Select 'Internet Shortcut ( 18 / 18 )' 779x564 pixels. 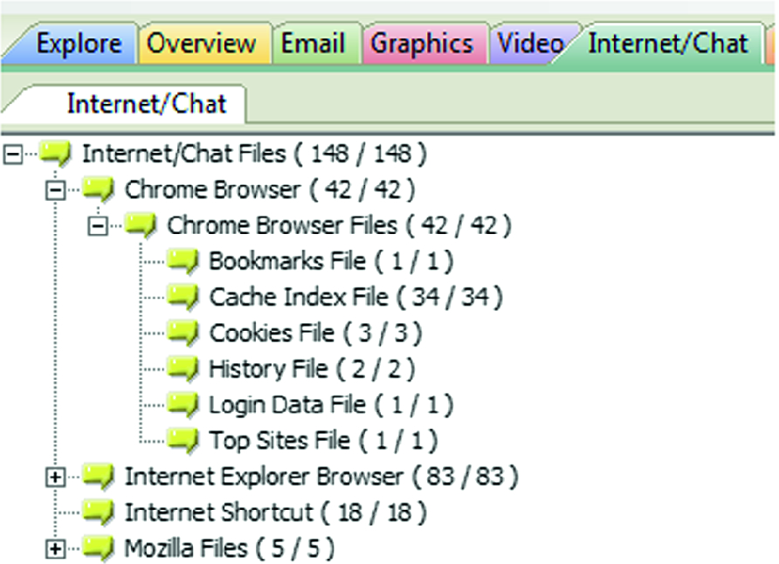coord(276,512)
